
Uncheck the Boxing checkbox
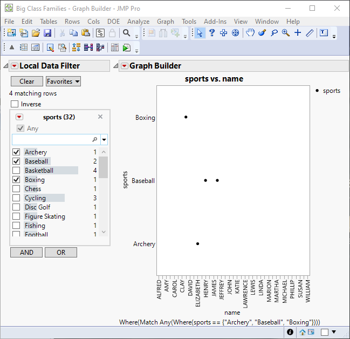16,179
